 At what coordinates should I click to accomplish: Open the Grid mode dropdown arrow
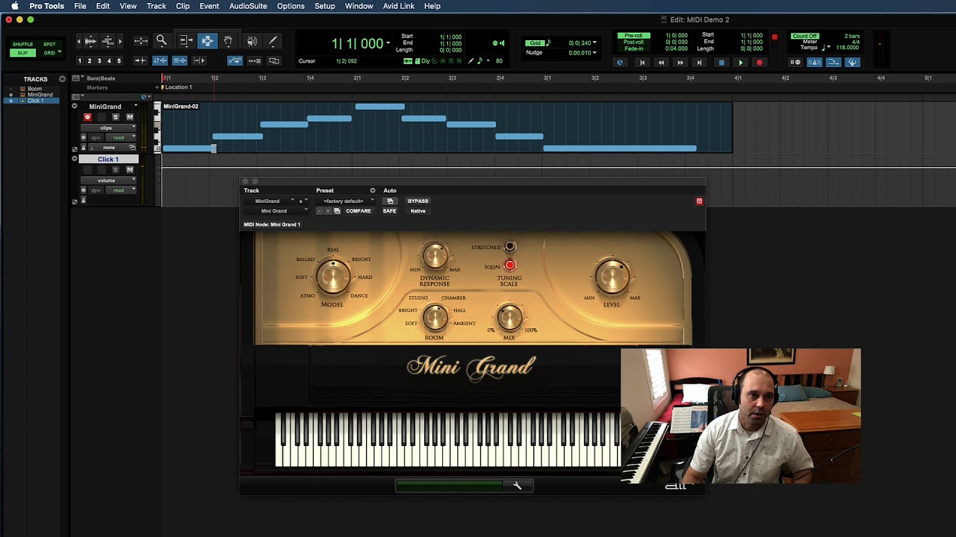[60, 51]
